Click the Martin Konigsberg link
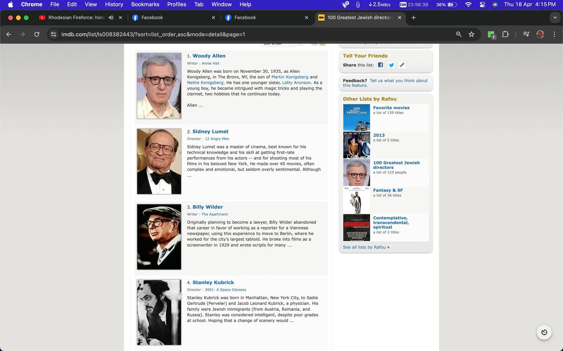Screen dimensions: 563x351 click(x=290, y=77)
